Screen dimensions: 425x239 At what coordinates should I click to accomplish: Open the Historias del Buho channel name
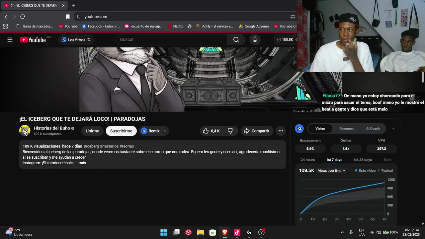point(52,128)
